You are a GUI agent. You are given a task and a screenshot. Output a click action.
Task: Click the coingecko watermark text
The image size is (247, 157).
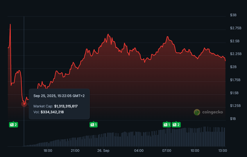click(212, 112)
